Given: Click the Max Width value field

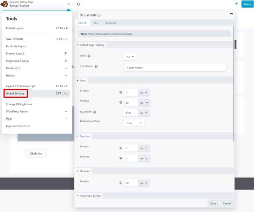Looking at the screenshot, I should [131, 113].
